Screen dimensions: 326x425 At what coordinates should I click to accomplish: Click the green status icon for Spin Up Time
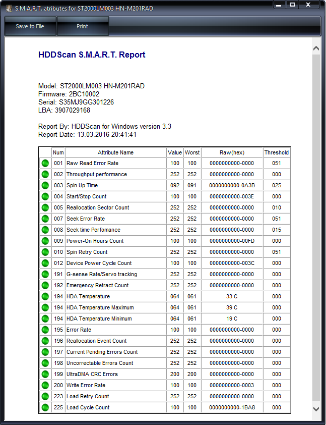coord(45,185)
